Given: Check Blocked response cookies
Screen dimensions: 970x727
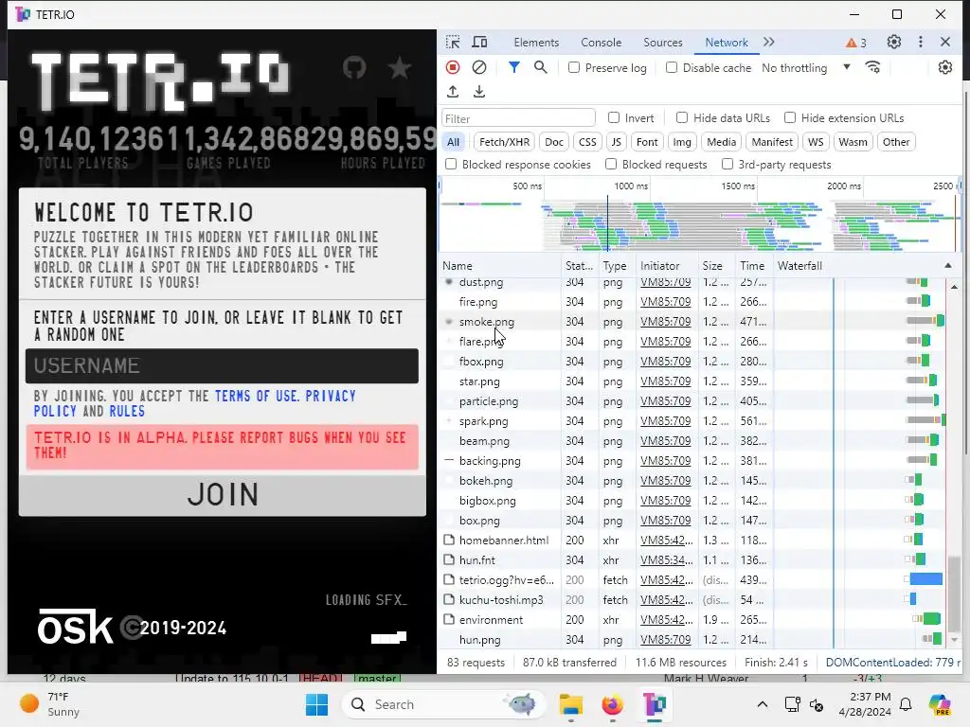Looking at the screenshot, I should pos(451,164).
